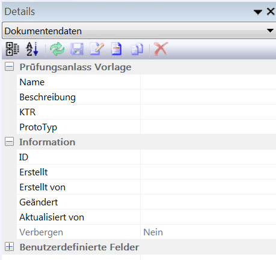Select the KTR property row
276x260 pixels.
point(146,112)
